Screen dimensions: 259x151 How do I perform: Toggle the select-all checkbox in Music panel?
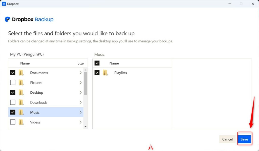(97, 63)
